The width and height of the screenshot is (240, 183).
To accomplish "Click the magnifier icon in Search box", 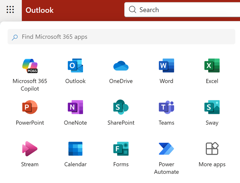I will pyautogui.click(x=133, y=10).
